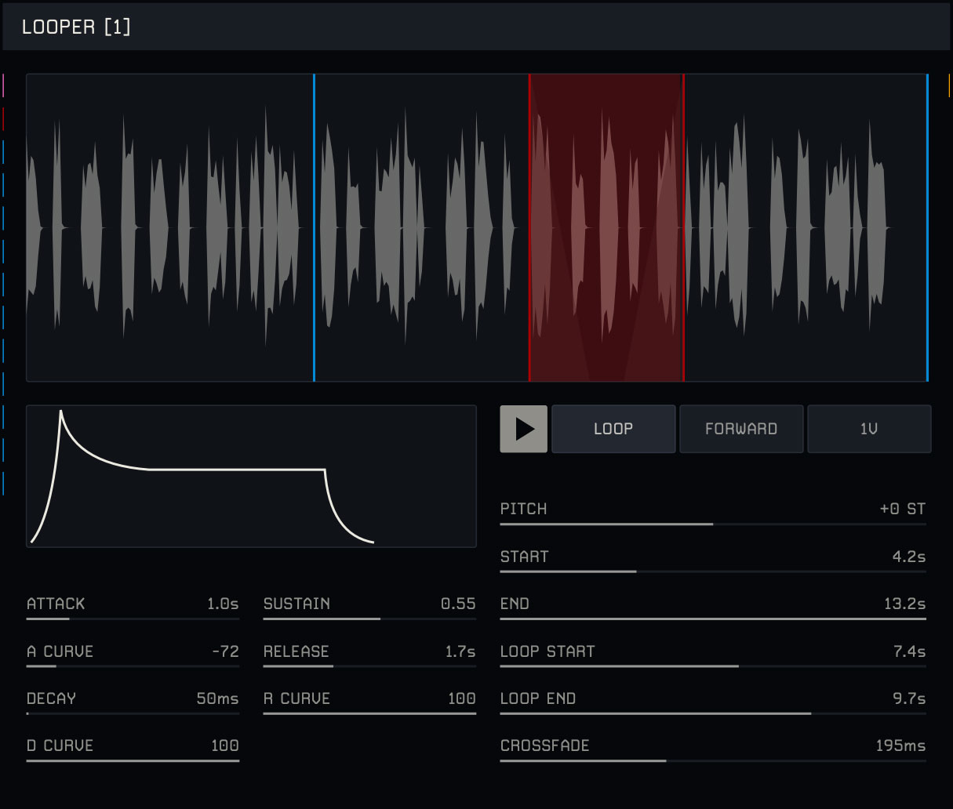Click the 50ms decay value
Screen dimensions: 953x809
(x=217, y=698)
